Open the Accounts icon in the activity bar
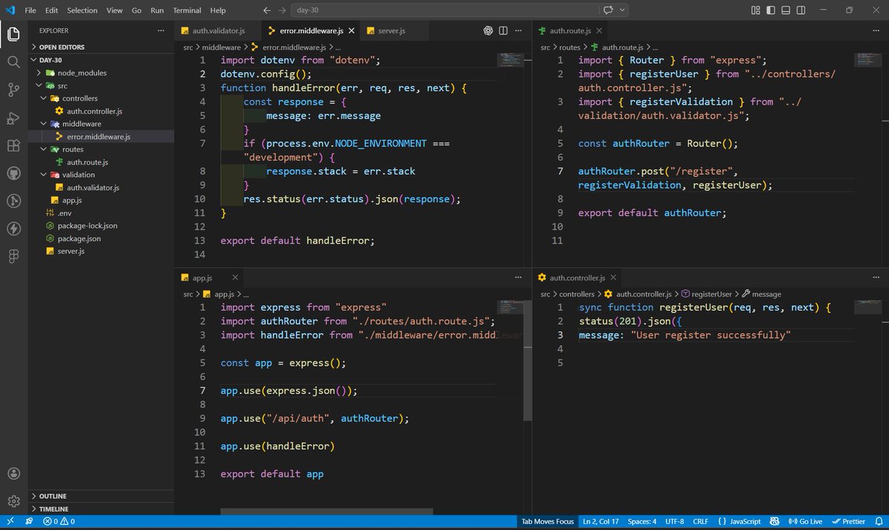This screenshot has height=530, width=889. tap(13, 474)
